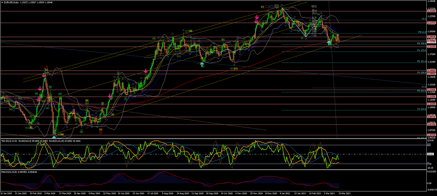Select the FE 161.8 Fibonacci expansion label
The image size is (437, 196).
tap(423, 61)
